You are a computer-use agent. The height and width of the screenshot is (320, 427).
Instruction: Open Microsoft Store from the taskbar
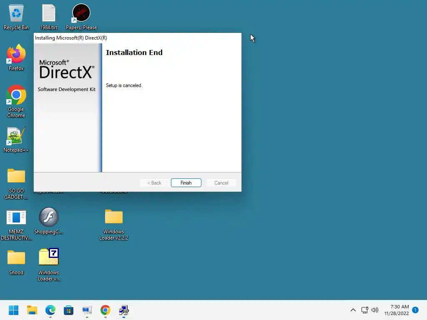click(69, 310)
